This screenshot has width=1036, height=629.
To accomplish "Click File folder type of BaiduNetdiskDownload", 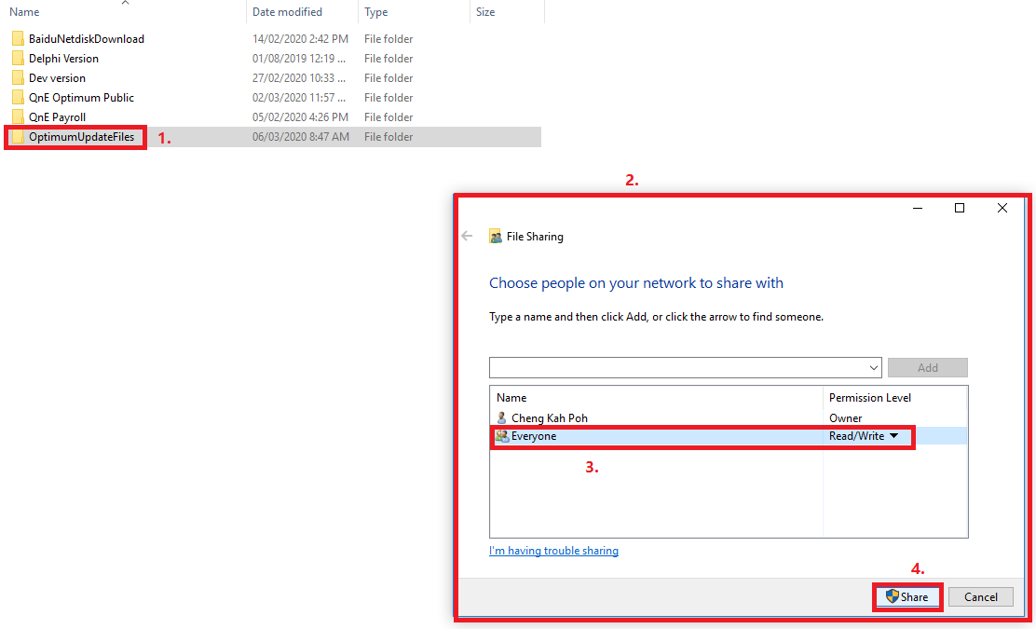I will pos(388,39).
